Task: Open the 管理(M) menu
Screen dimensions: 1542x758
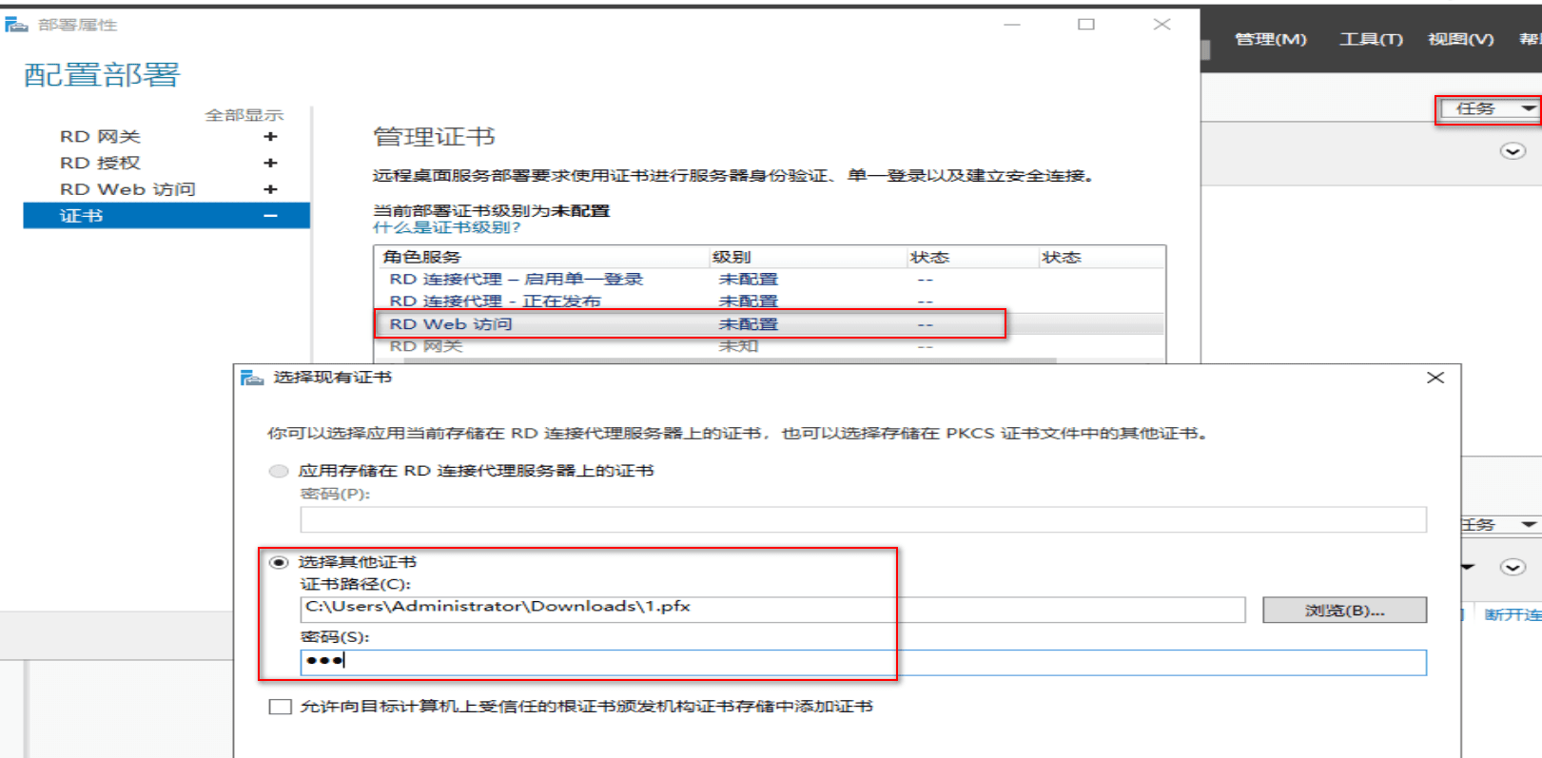Action: point(1270,39)
